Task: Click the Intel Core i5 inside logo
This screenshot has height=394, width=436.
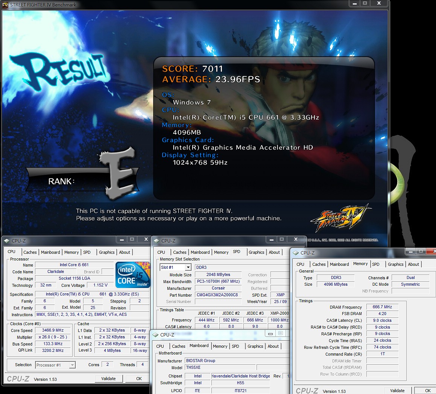Action: [x=133, y=274]
